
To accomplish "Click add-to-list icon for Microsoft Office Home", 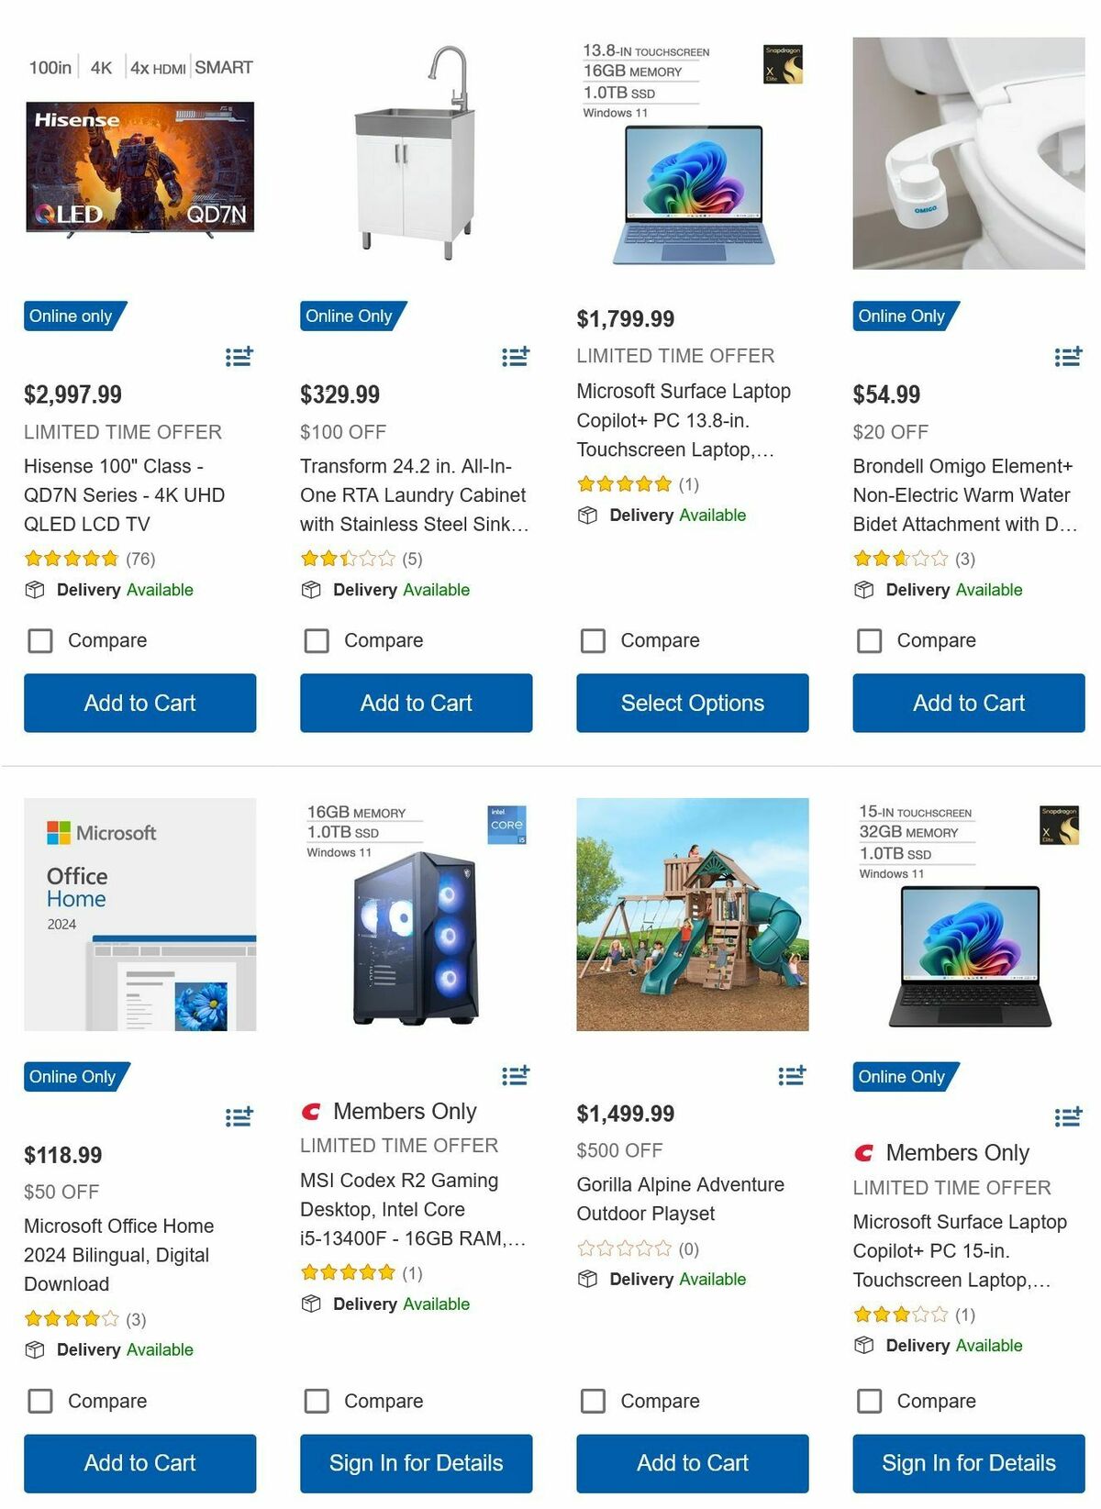I will (239, 1116).
